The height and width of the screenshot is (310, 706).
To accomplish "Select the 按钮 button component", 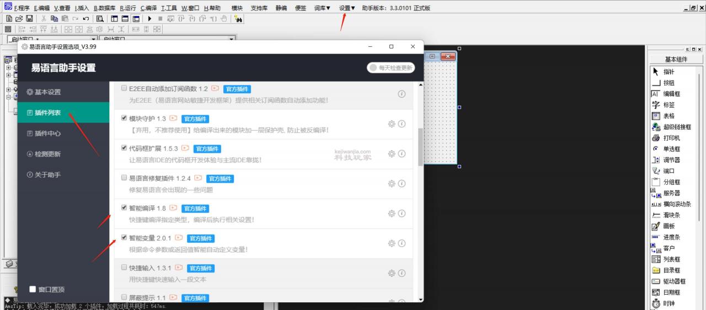I will [663, 83].
